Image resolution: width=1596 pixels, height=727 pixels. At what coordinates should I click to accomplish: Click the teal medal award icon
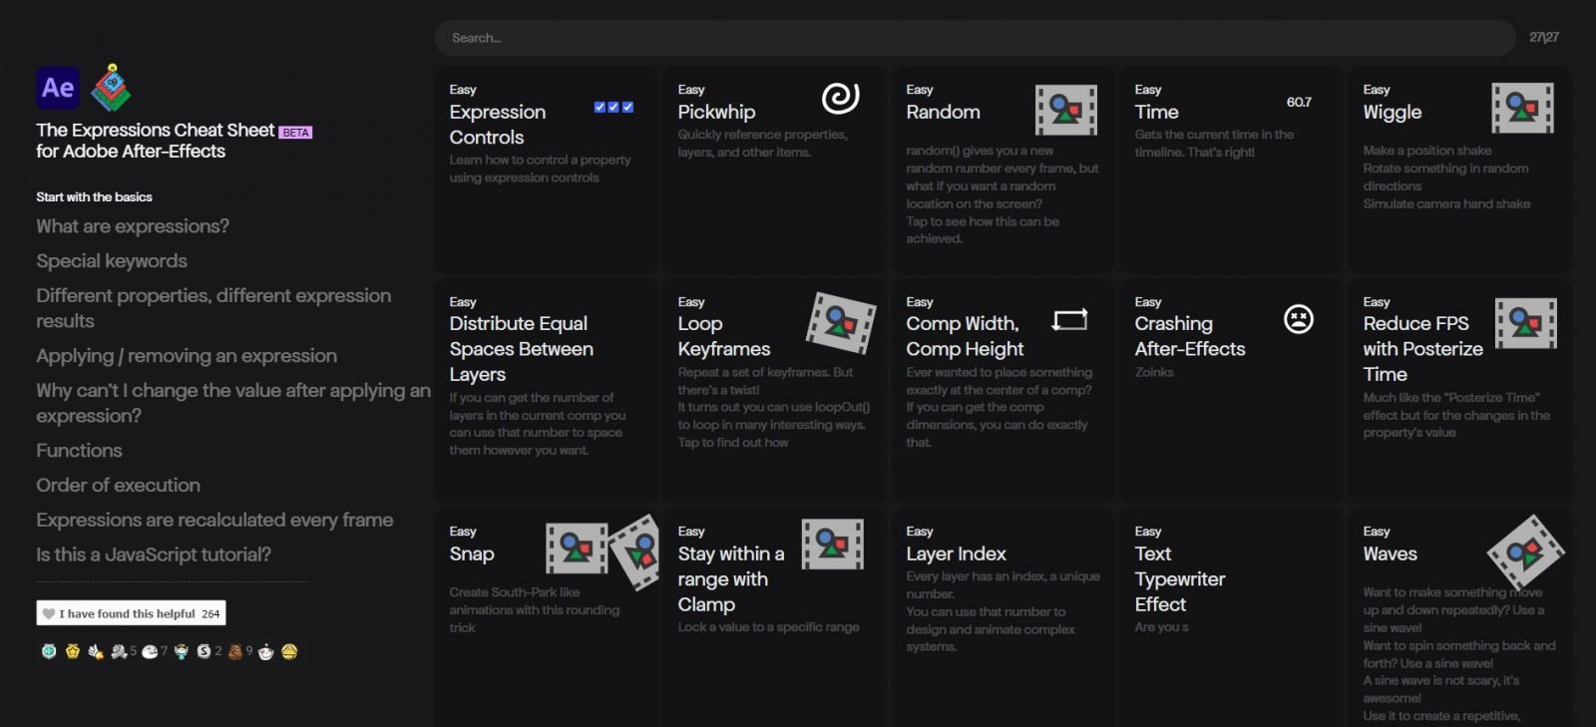pyautogui.click(x=48, y=651)
